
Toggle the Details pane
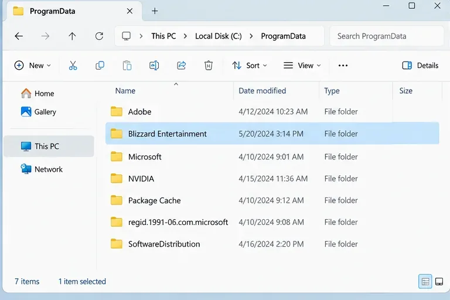420,66
